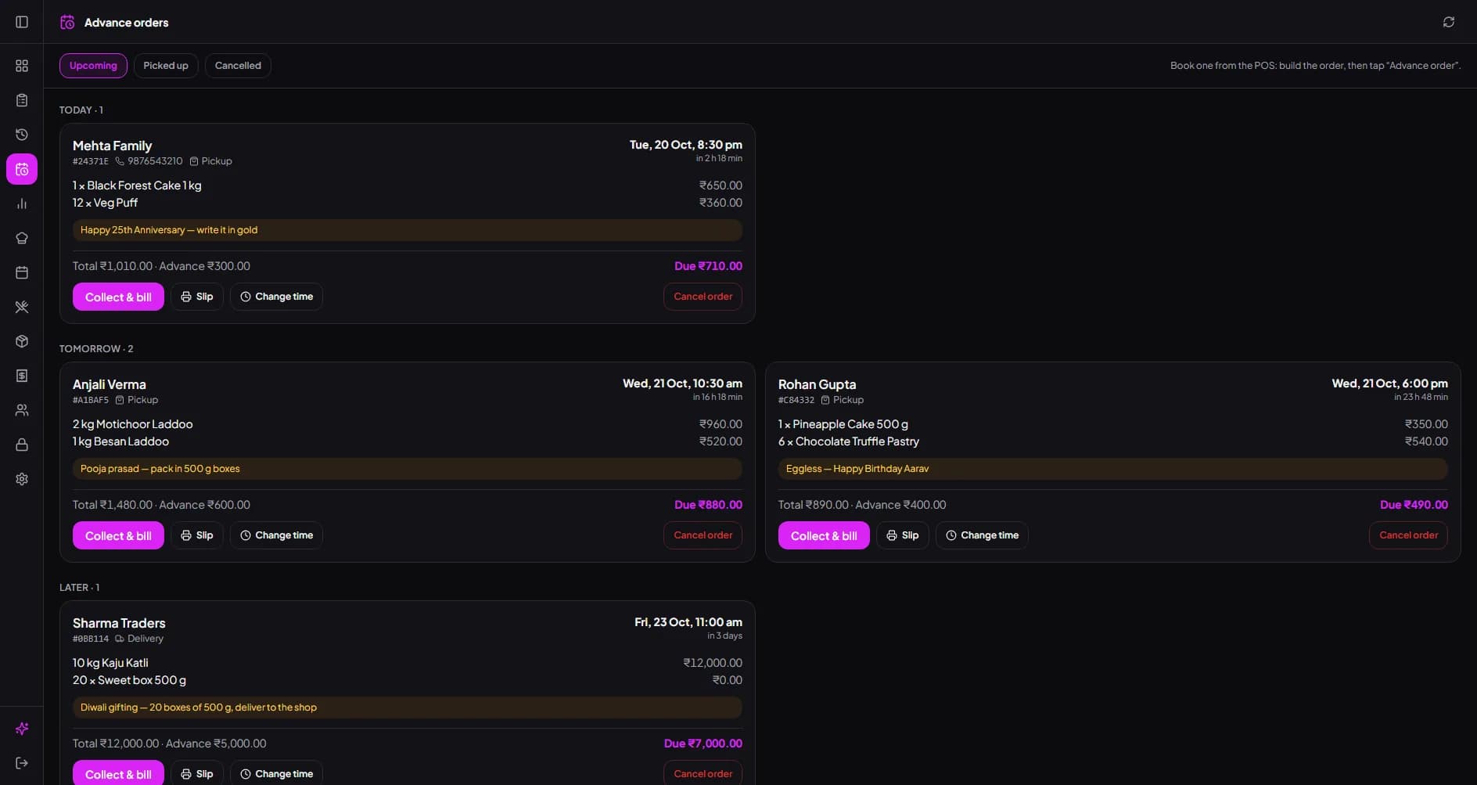Open the chef hat kitchen icon

pyautogui.click(x=22, y=238)
